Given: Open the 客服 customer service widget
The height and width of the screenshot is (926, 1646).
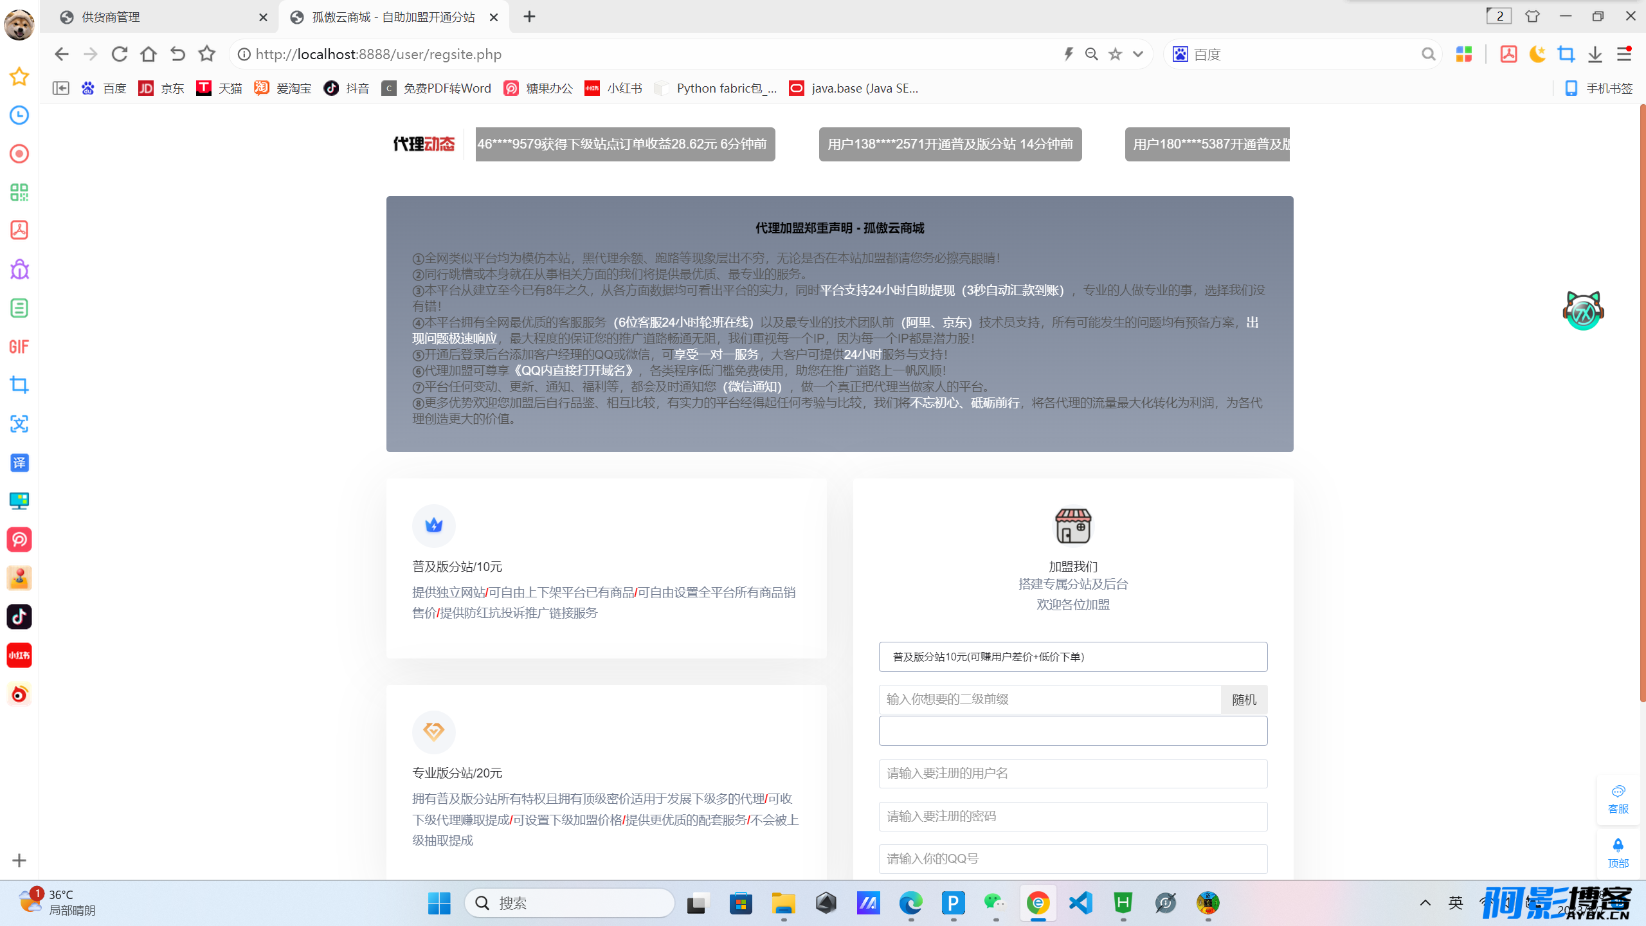Looking at the screenshot, I should [1618, 799].
